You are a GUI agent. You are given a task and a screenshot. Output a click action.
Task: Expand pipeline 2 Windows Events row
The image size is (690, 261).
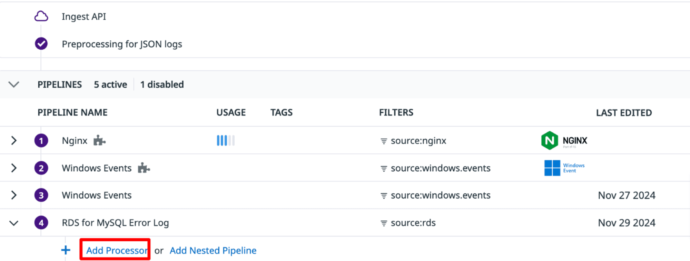pyautogui.click(x=14, y=168)
